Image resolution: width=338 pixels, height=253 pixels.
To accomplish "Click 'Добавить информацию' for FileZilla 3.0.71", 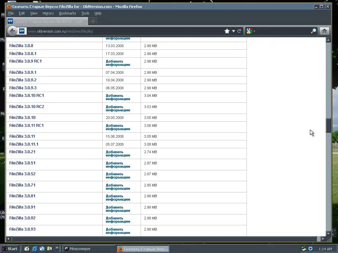I will (118, 187).
